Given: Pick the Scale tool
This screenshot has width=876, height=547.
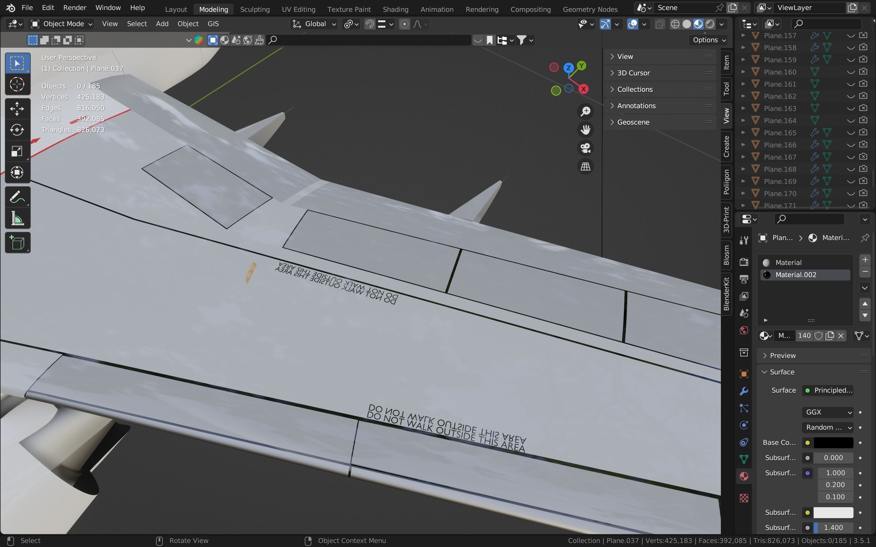Looking at the screenshot, I should coord(17,151).
